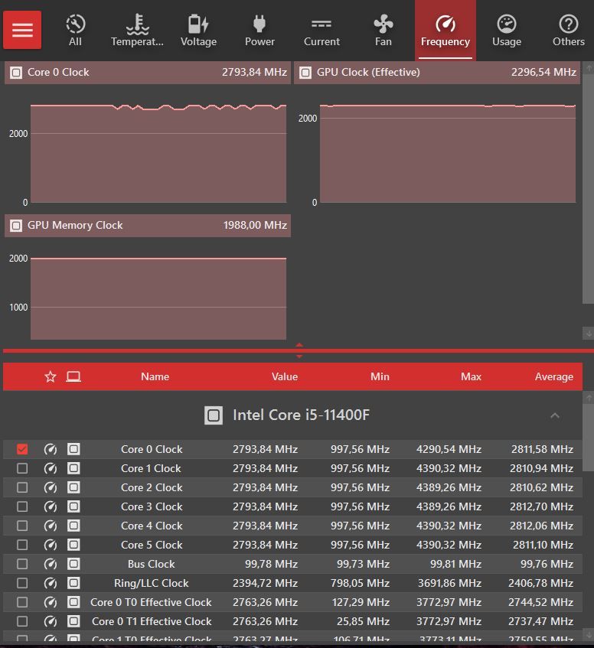Open the Usage tab
Screen dimensions: 594x648
pyautogui.click(x=507, y=31)
